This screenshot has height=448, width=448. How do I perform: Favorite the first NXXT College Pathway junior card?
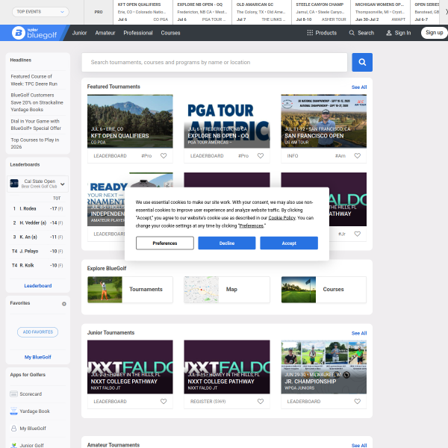point(164,402)
